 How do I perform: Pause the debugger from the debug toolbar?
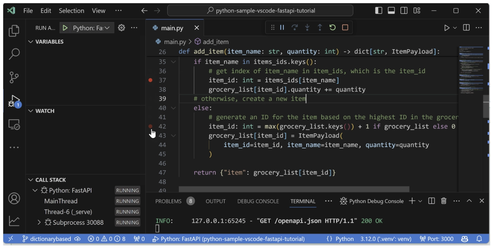coord(282,27)
